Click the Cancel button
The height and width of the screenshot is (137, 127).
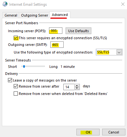pos(114,132)
